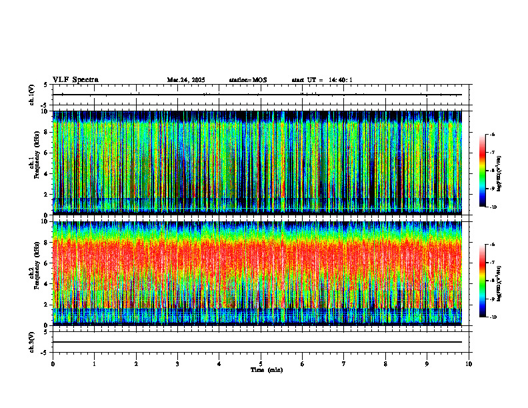Image resolution: width=528 pixels, height=408 pixels.
Task: Click the 'VLF Spectra' title text
Action: point(75,80)
